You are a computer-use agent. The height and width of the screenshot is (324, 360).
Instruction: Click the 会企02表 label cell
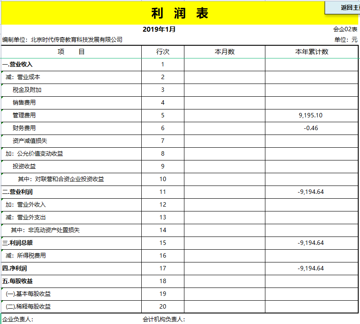click(345, 29)
